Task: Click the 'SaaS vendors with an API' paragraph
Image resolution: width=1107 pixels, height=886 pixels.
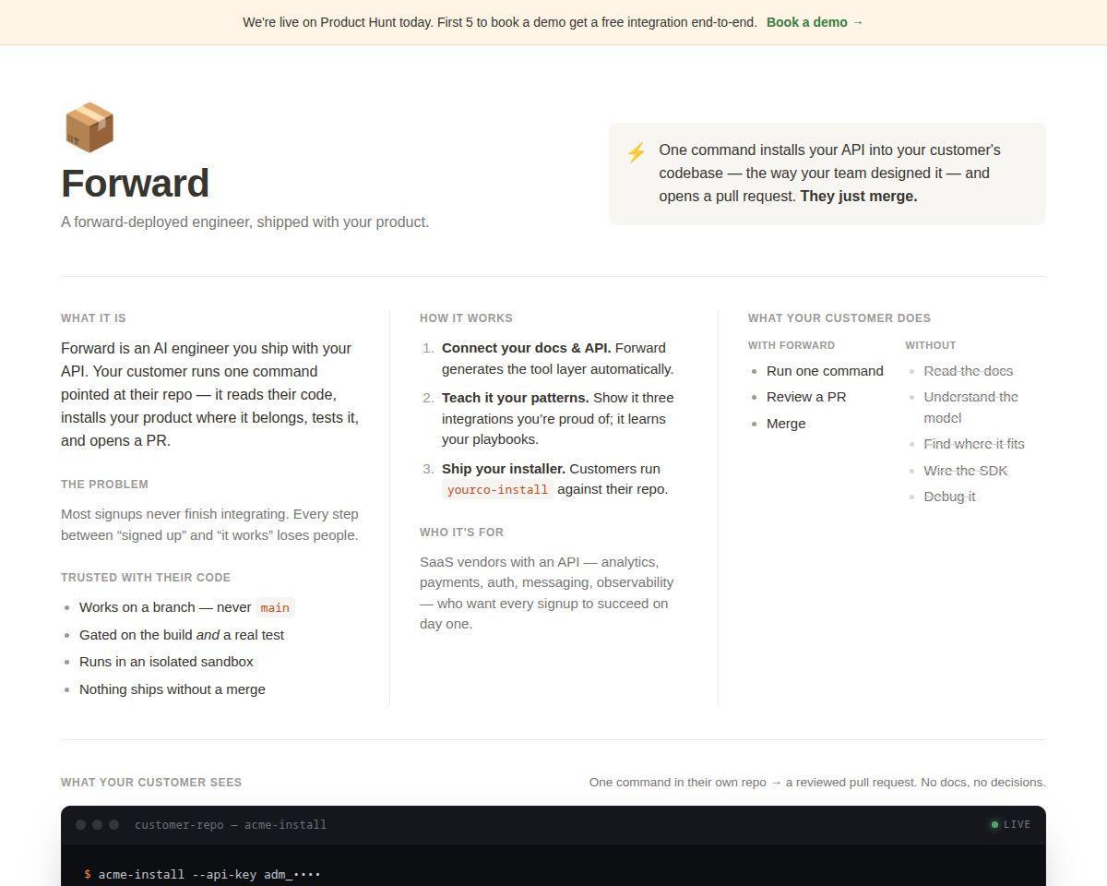Action: [547, 593]
